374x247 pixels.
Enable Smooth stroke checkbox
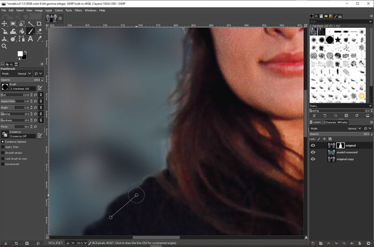tap(3, 153)
